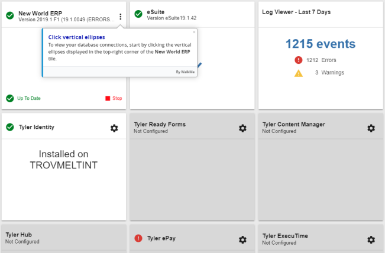Open Tyler ExecuTime gear settings
The height and width of the screenshot is (253, 385).
click(371, 239)
